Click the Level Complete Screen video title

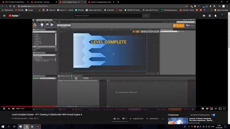click(47, 115)
